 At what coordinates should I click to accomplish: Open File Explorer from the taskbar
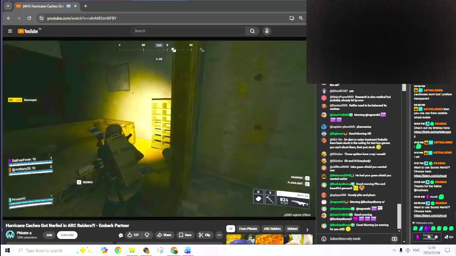pyautogui.click(x=132, y=250)
